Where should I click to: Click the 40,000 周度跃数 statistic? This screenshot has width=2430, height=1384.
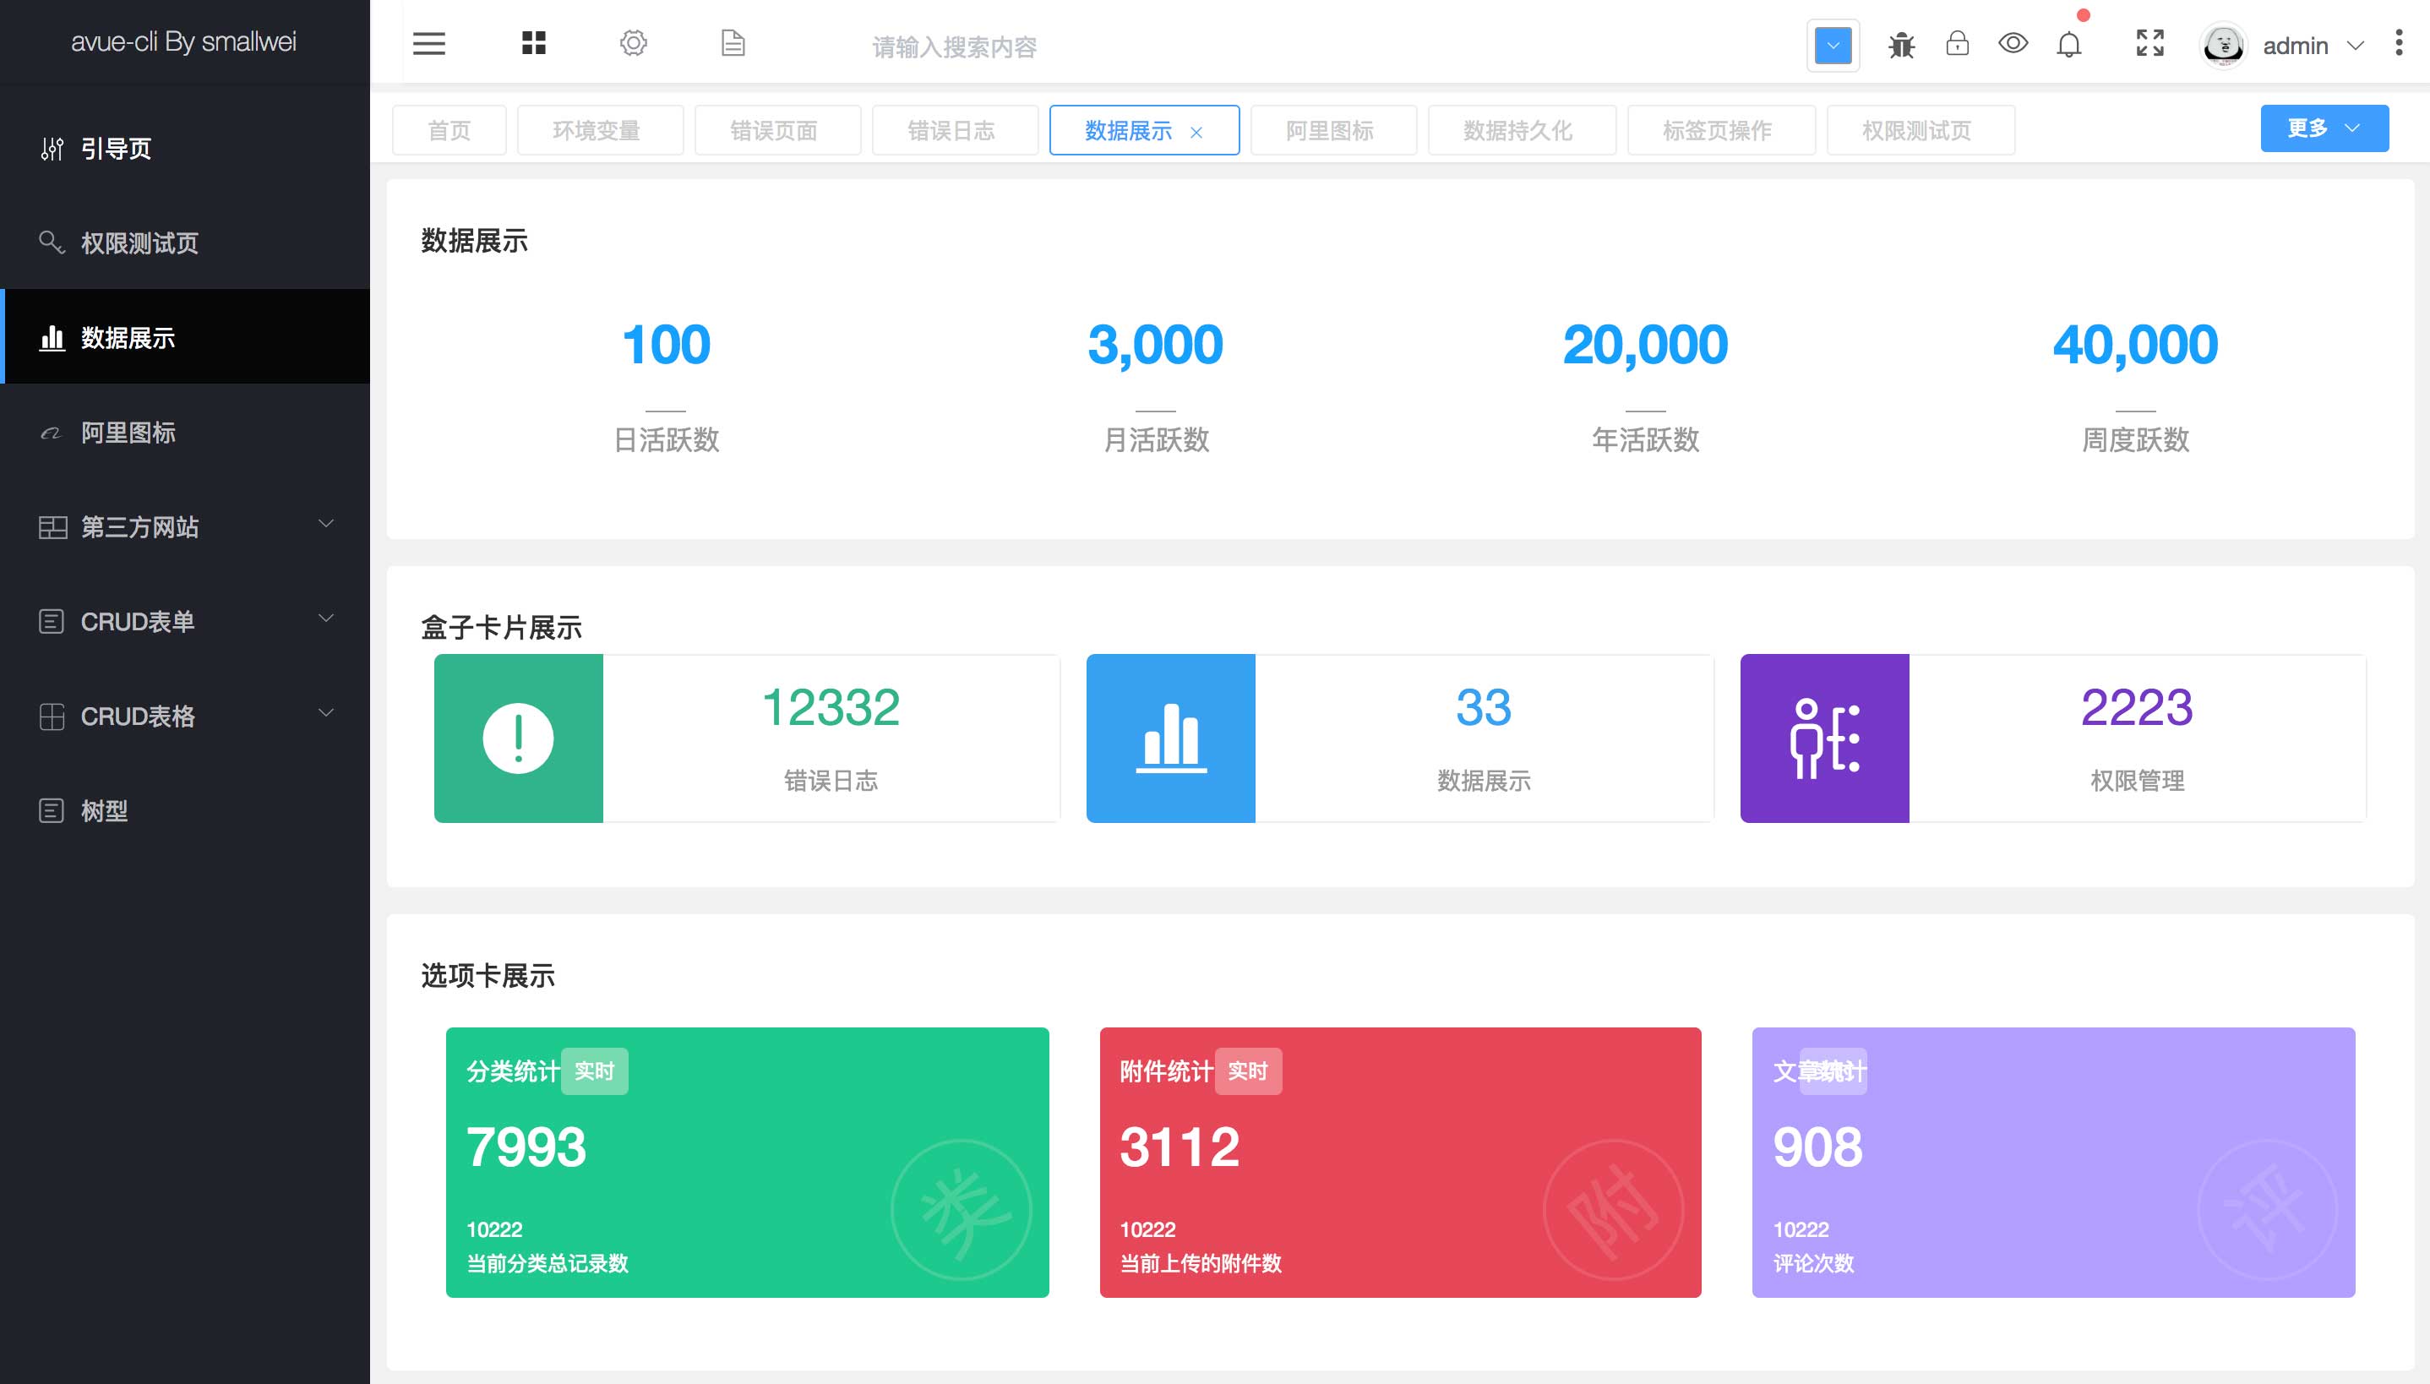coord(2135,386)
